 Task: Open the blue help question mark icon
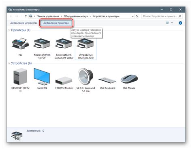click(x=180, y=23)
